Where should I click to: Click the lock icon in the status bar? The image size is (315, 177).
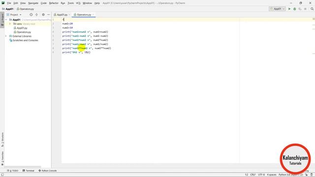click(x=306, y=175)
